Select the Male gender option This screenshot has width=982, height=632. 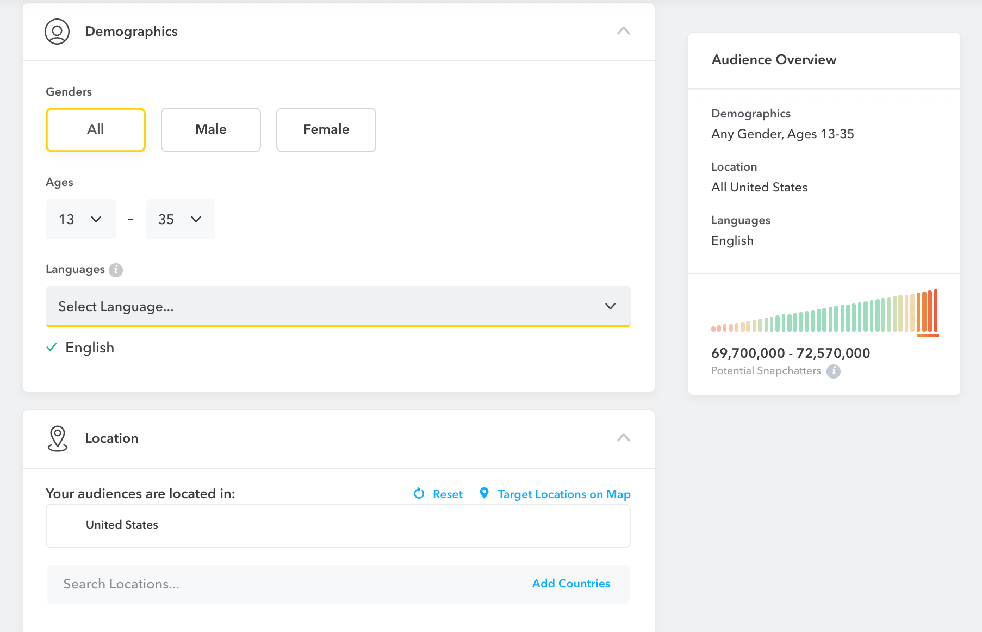click(211, 130)
